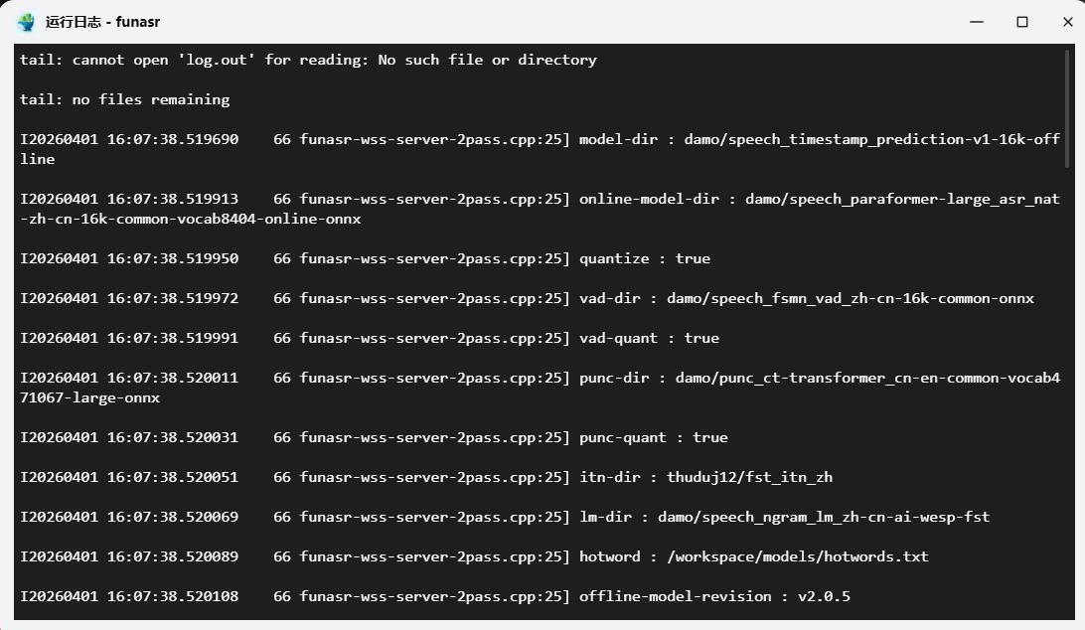Click the 'quantize : true' log line

(x=365, y=259)
